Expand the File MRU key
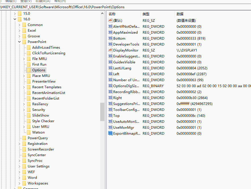251x189 pixels. [24, 59]
